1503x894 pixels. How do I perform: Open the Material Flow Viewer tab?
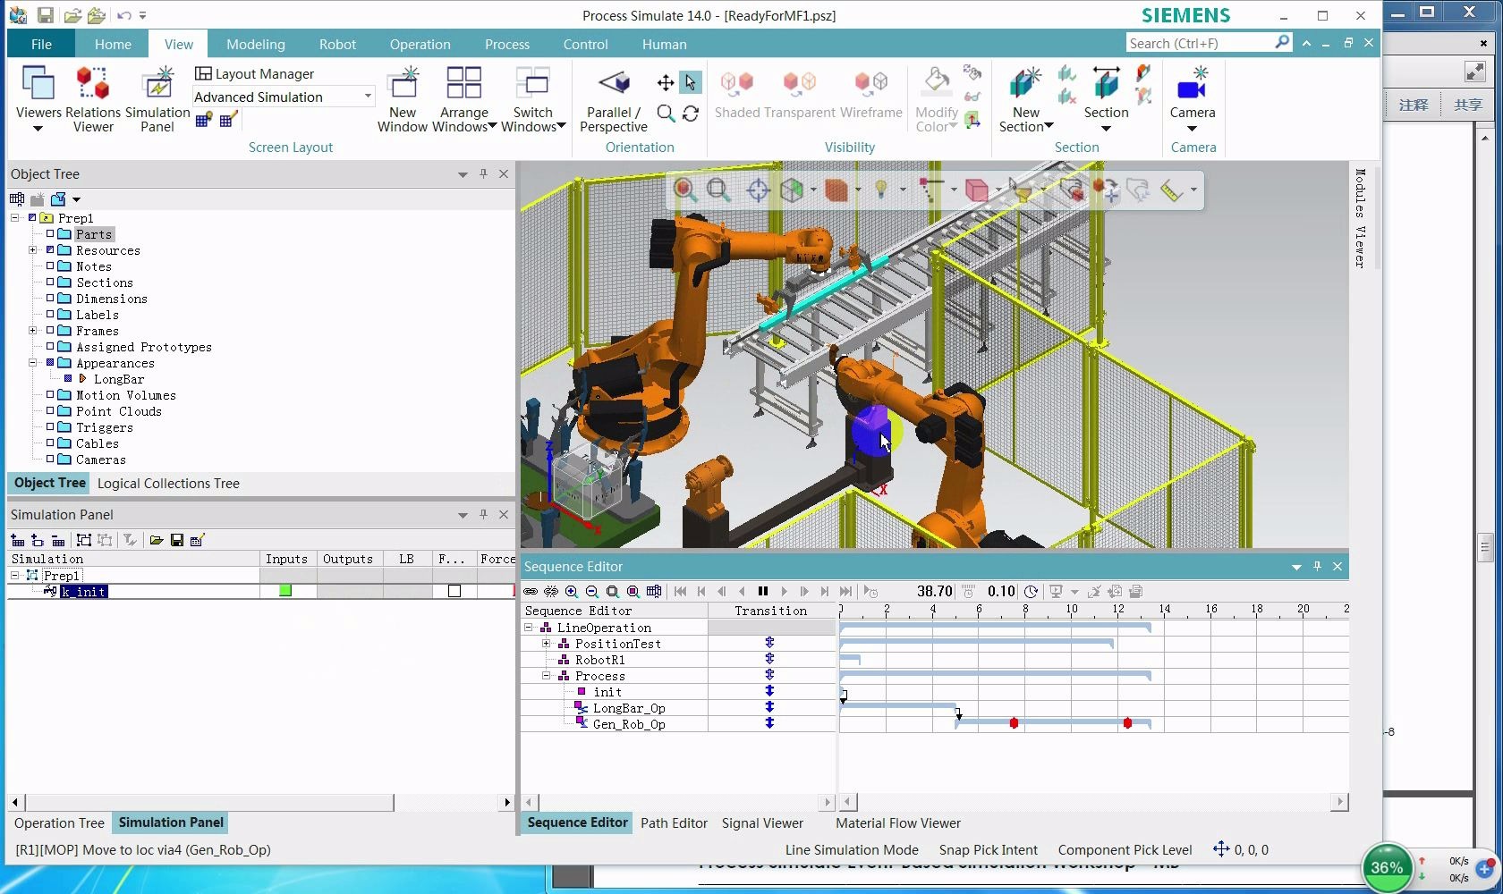pos(898,822)
